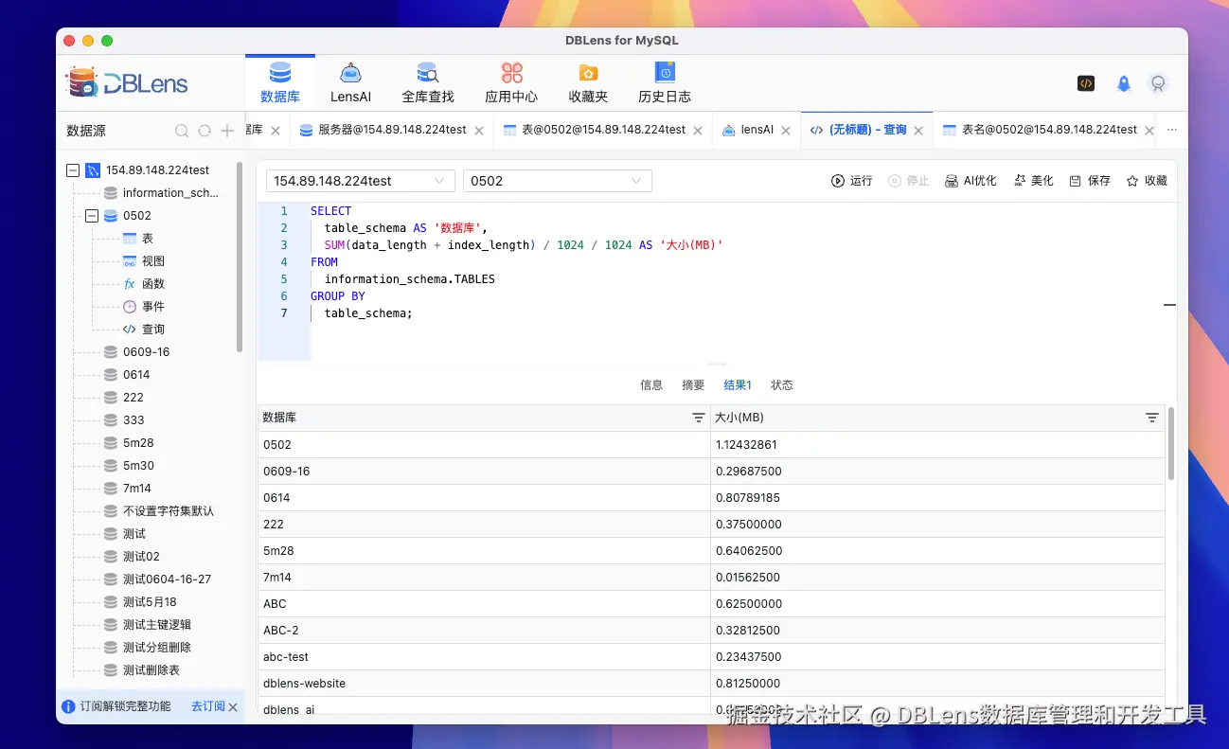
Task: Open 收藏夹 favorites
Action: (x=588, y=82)
